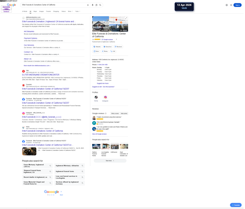
Task: Click info icon next to Google reviews heading
Action: click(x=106, y=114)
